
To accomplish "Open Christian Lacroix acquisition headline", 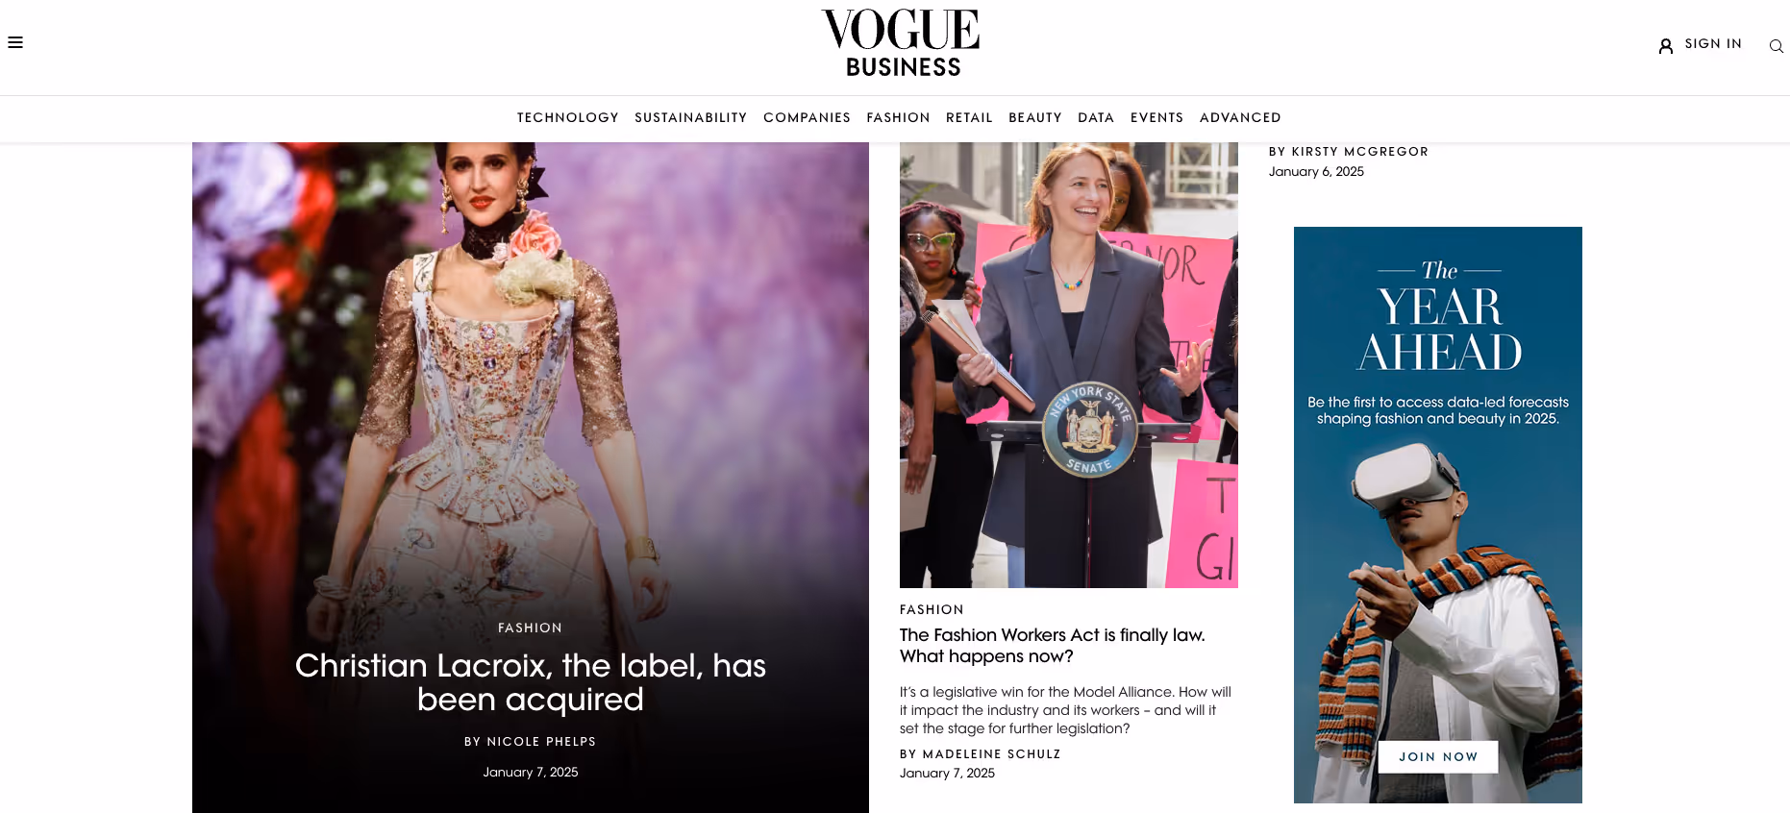I will (531, 682).
